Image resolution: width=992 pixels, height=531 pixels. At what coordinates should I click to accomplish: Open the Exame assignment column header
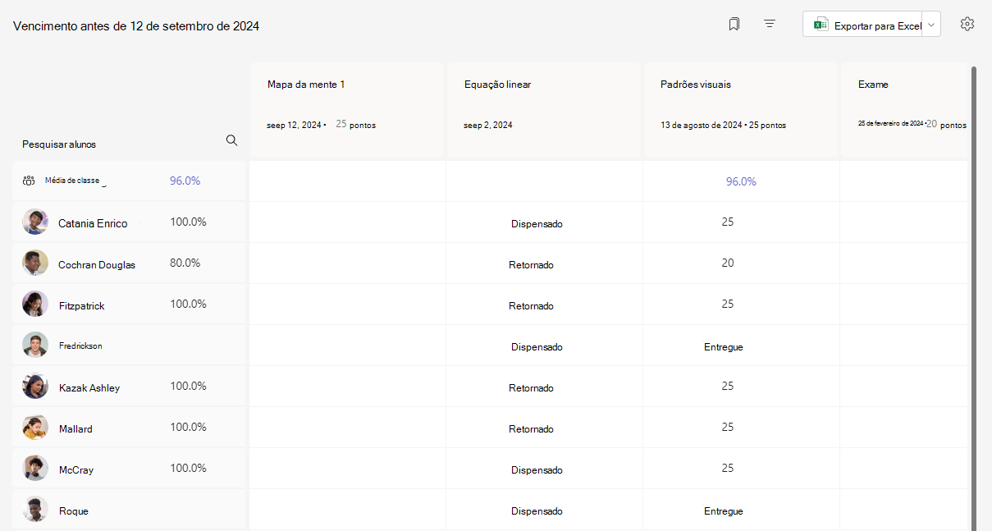click(905, 109)
